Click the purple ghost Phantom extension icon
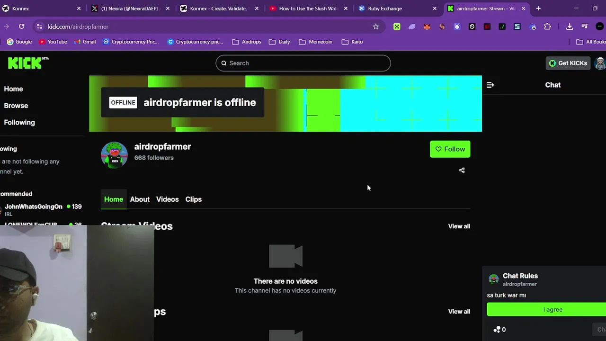606x341 pixels. 412,27
